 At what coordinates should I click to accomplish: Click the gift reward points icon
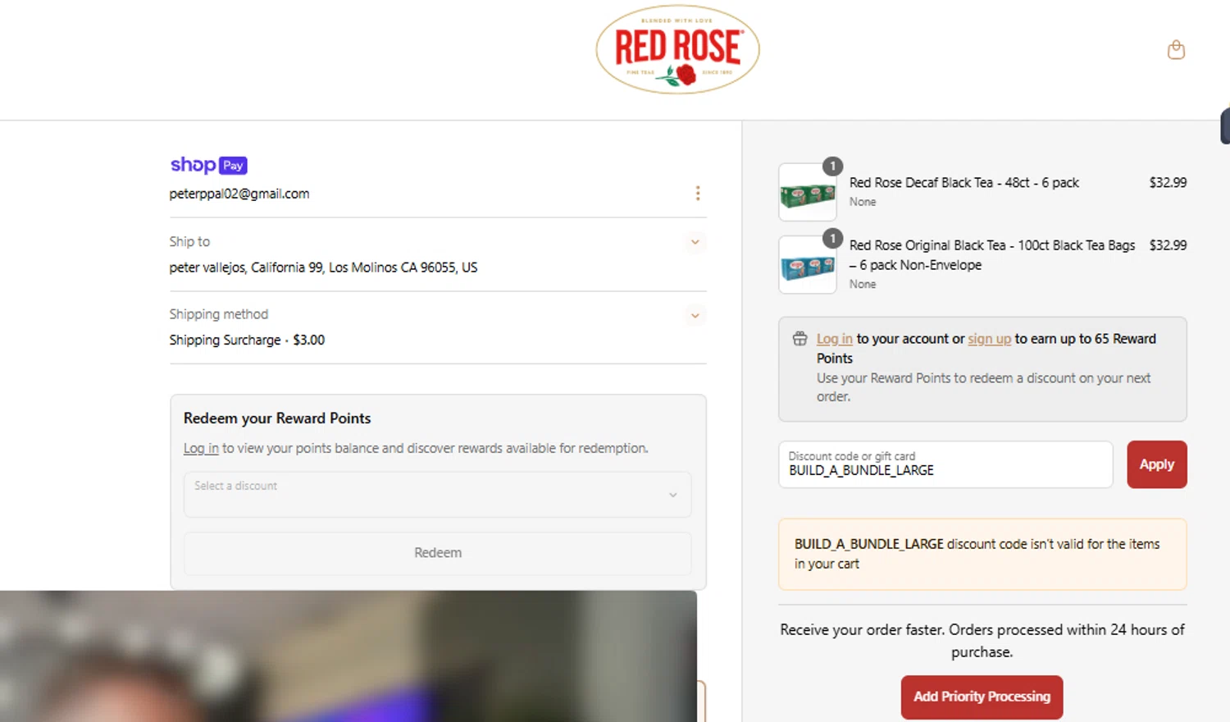tap(799, 339)
